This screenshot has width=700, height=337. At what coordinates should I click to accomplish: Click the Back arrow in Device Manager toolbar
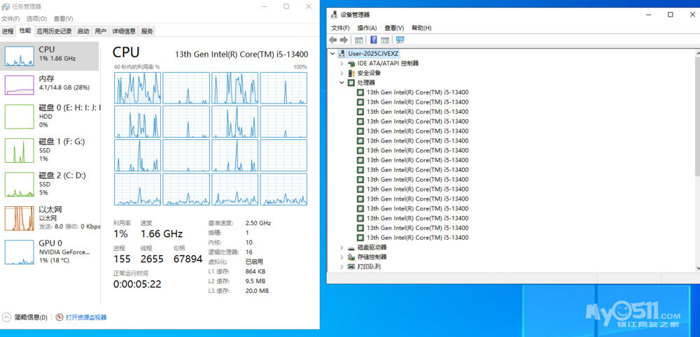pyautogui.click(x=333, y=40)
